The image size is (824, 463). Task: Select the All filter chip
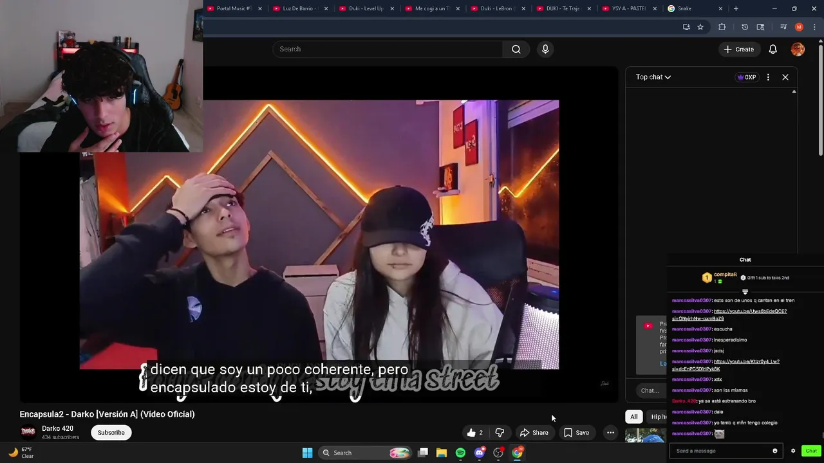click(634, 417)
